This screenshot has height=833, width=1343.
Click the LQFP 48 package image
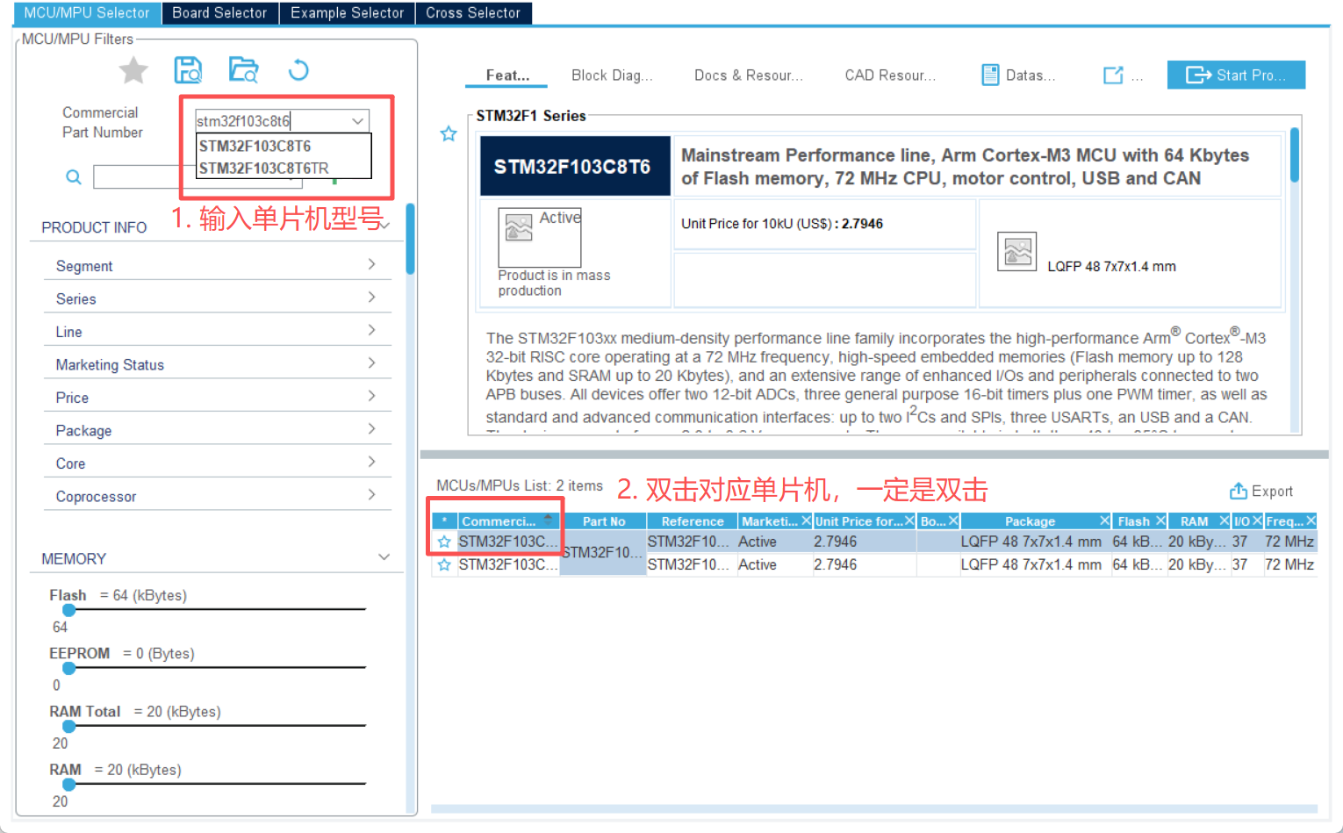point(1017,252)
